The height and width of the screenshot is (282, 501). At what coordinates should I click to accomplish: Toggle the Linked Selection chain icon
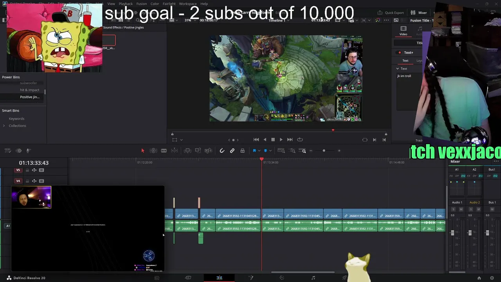(232, 151)
